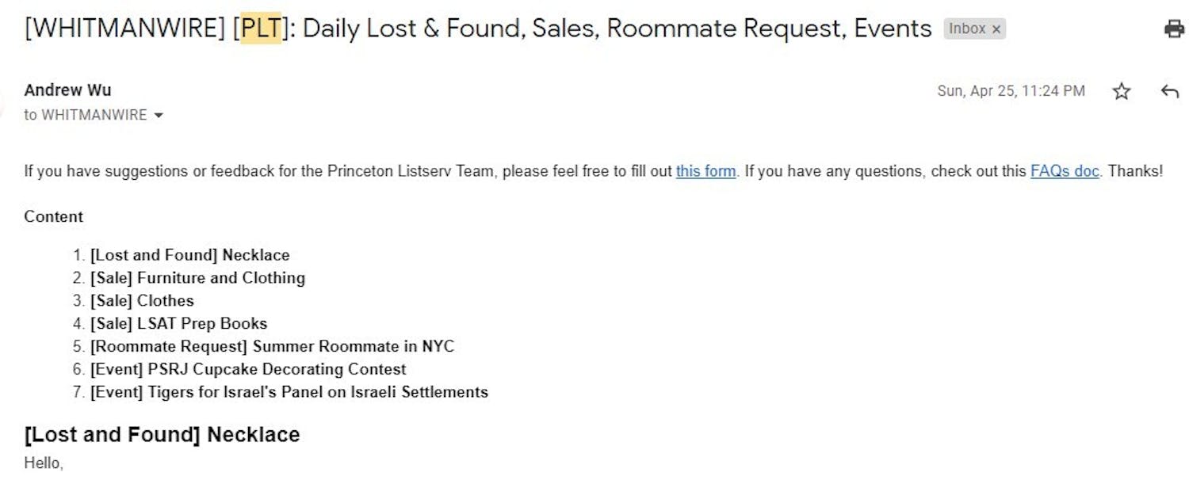Click the reply arrow icon
This screenshot has height=484, width=1189.
(x=1169, y=91)
